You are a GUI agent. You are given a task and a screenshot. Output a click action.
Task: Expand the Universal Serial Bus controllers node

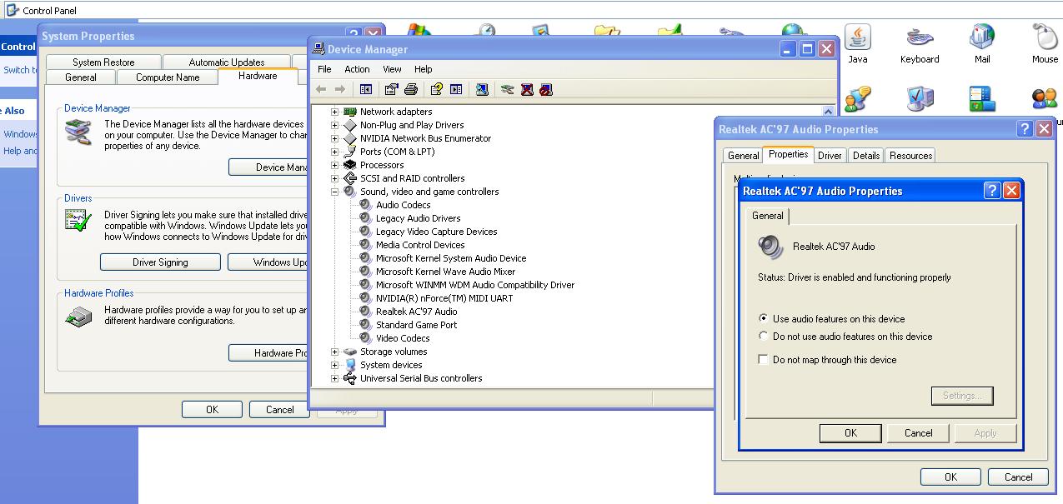coord(335,378)
